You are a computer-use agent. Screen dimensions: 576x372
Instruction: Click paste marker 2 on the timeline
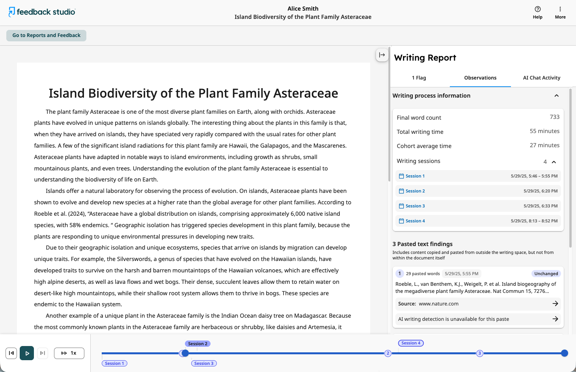388,353
